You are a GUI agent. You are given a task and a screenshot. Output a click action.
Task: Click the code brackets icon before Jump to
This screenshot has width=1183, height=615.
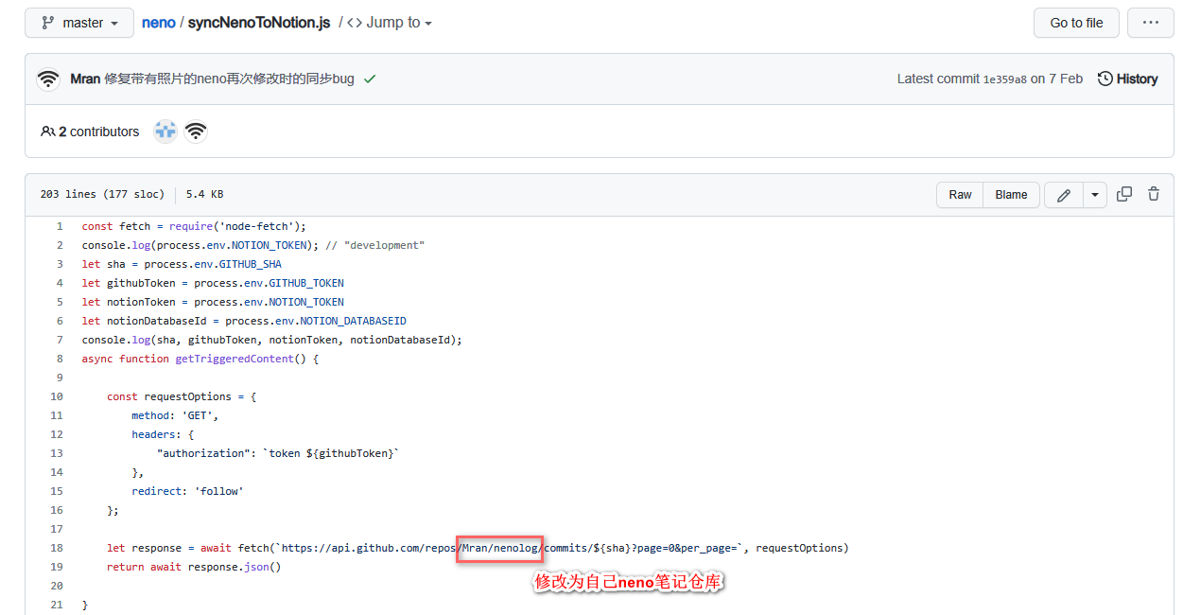pyautogui.click(x=355, y=23)
